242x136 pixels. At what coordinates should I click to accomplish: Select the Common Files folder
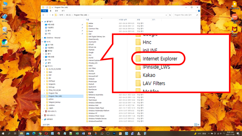93,29
